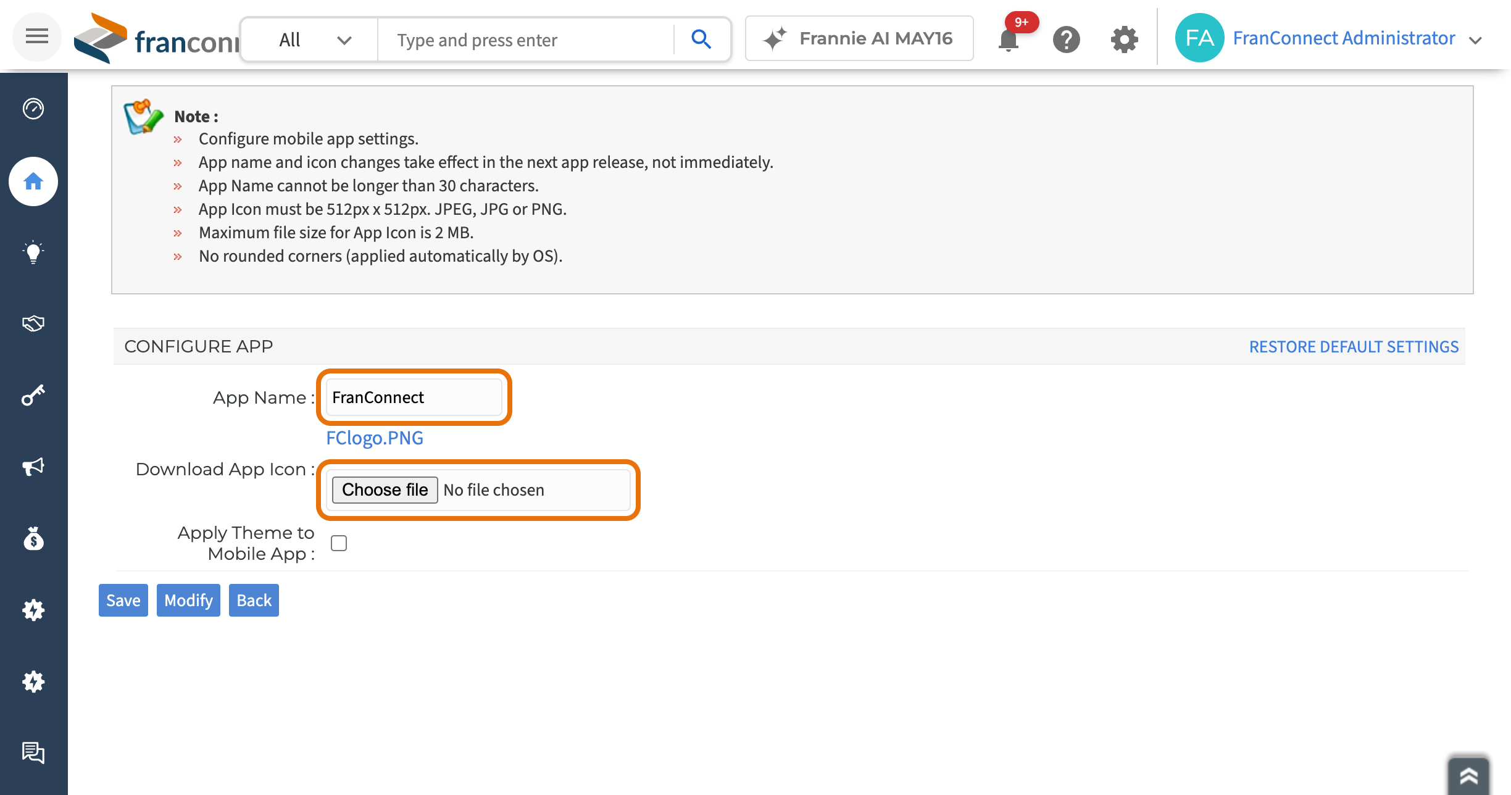
Task: Go to Home in the sidebar
Action: click(33, 181)
